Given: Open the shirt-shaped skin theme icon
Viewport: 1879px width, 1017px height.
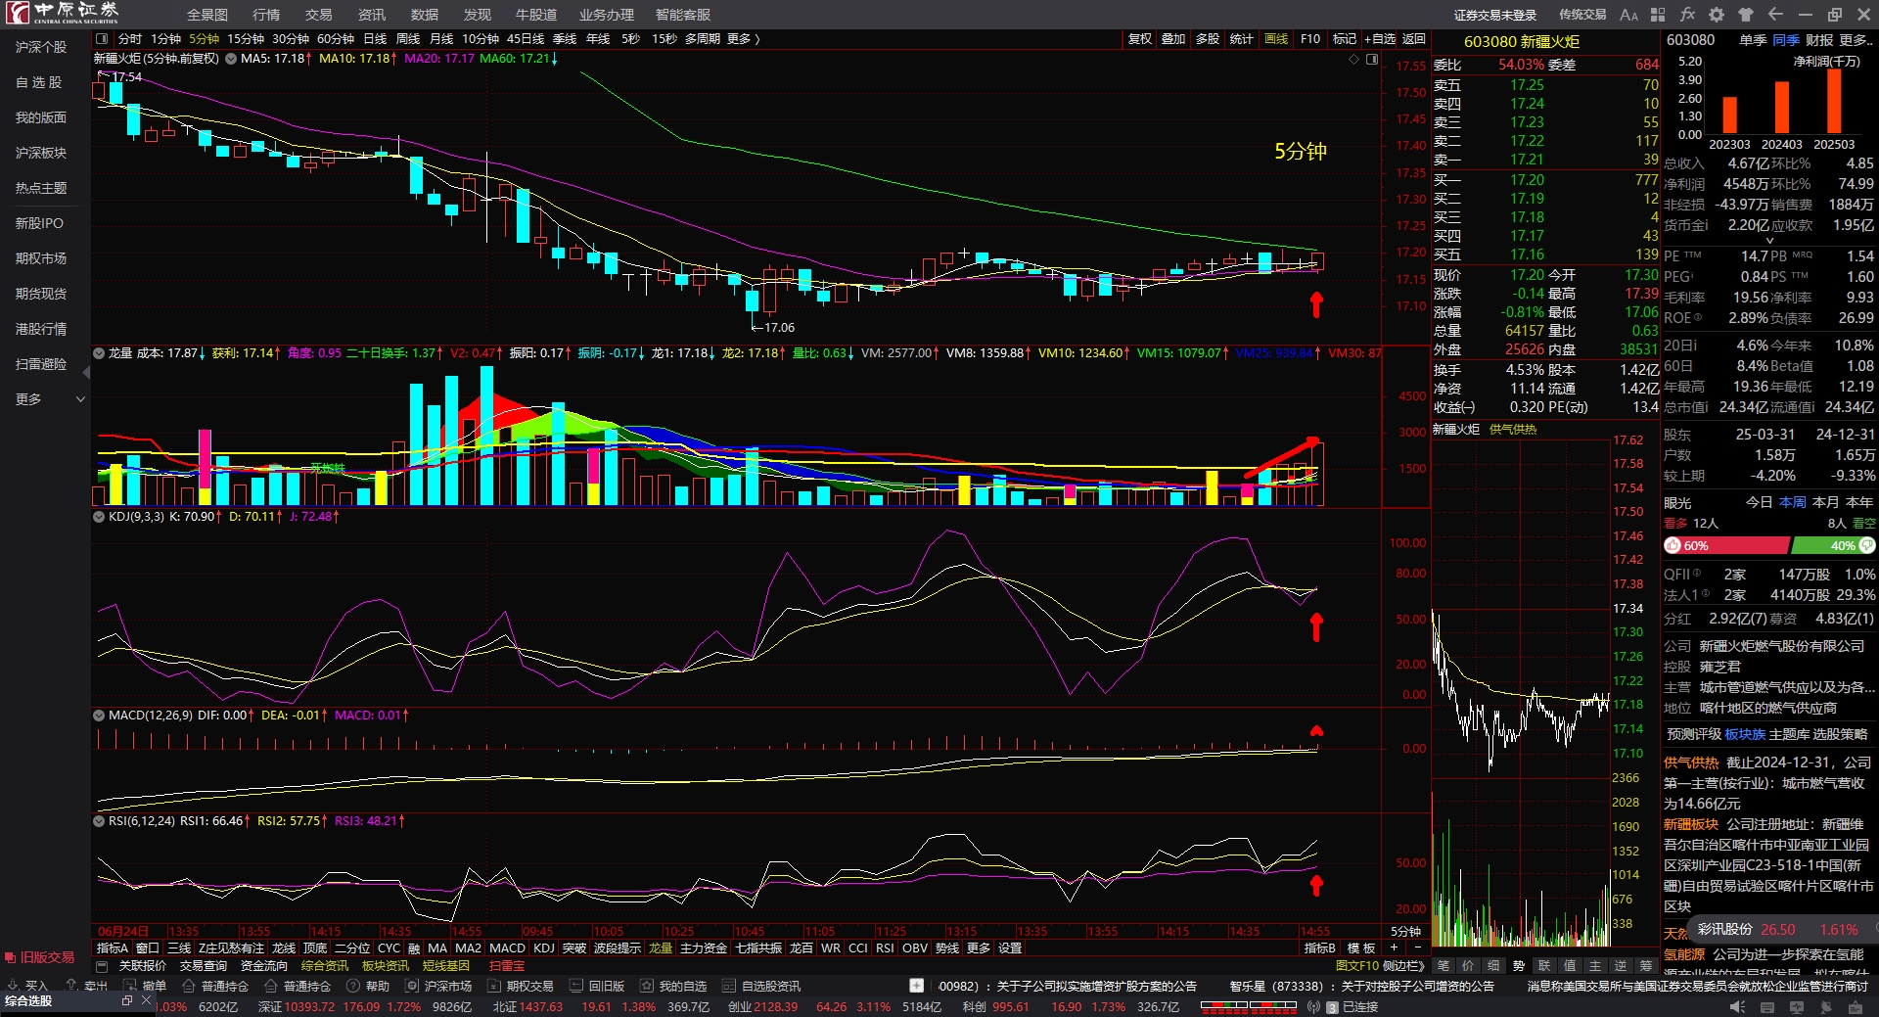Looking at the screenshot, I should pos(1746,15).
